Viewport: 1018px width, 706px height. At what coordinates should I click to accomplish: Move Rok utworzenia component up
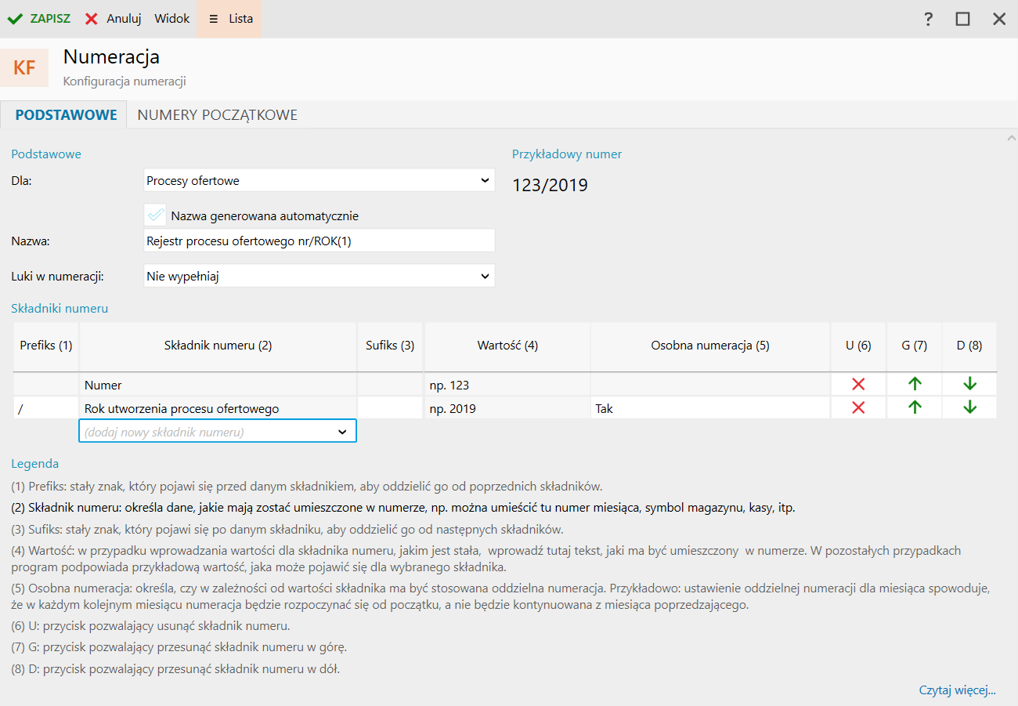(915, 407)
